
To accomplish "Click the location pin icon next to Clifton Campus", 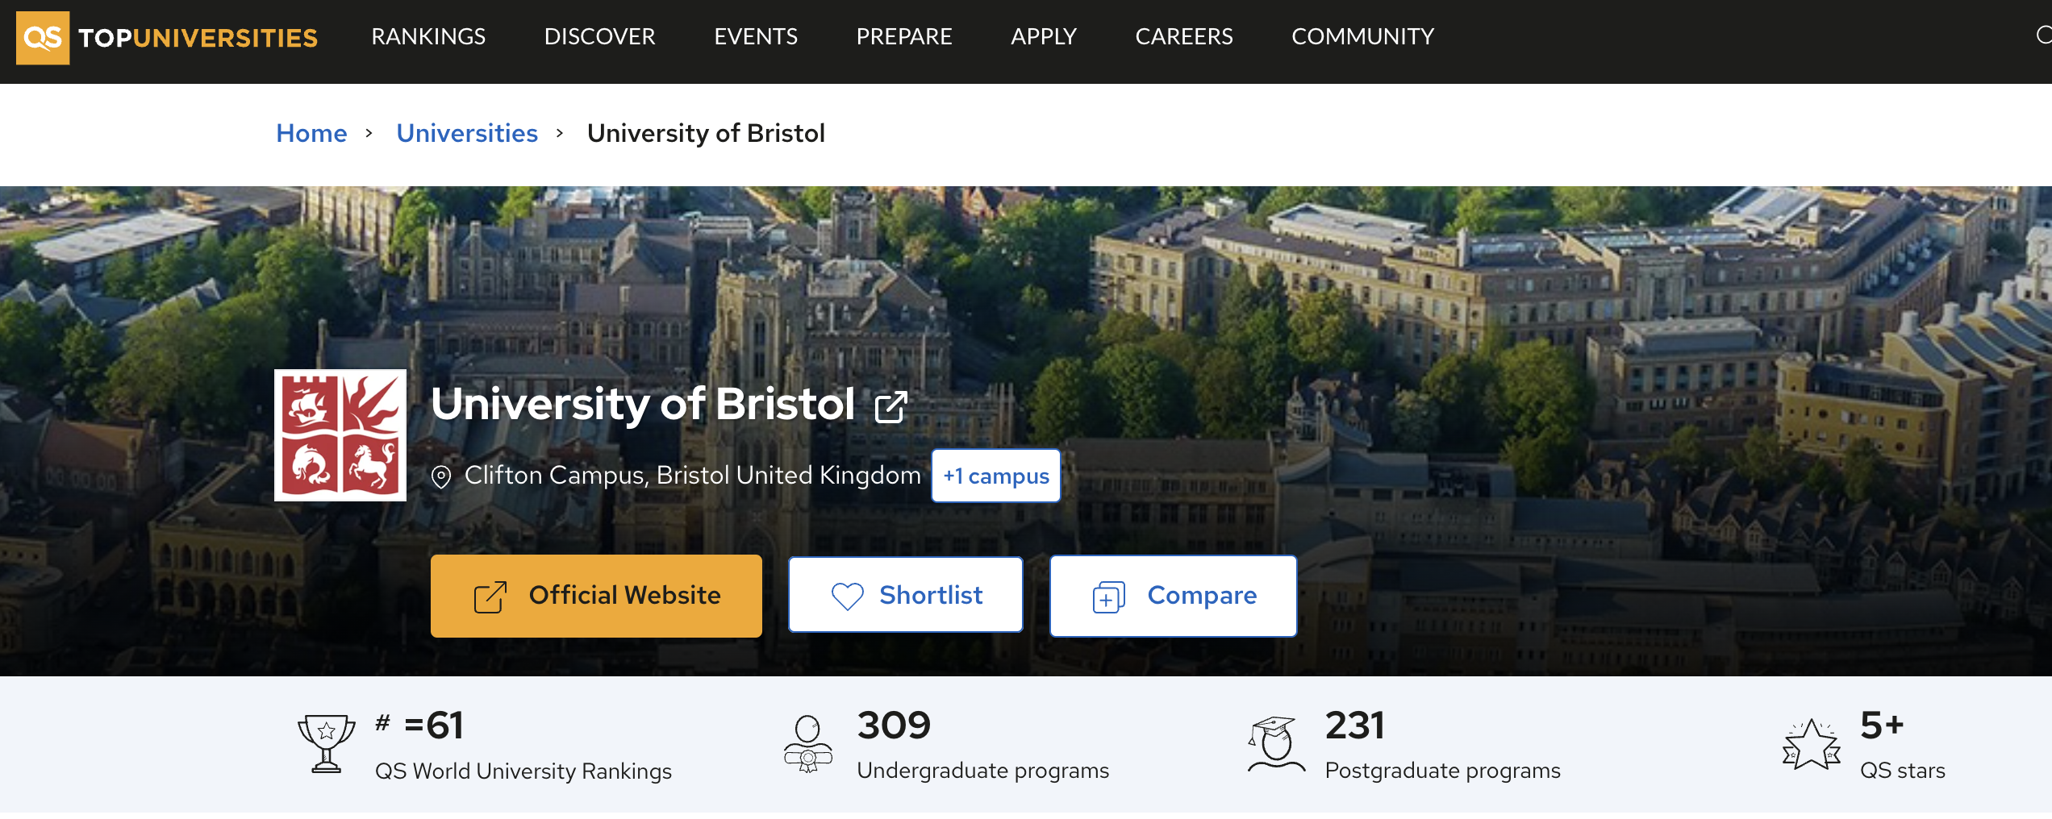I will coord(441,477).
